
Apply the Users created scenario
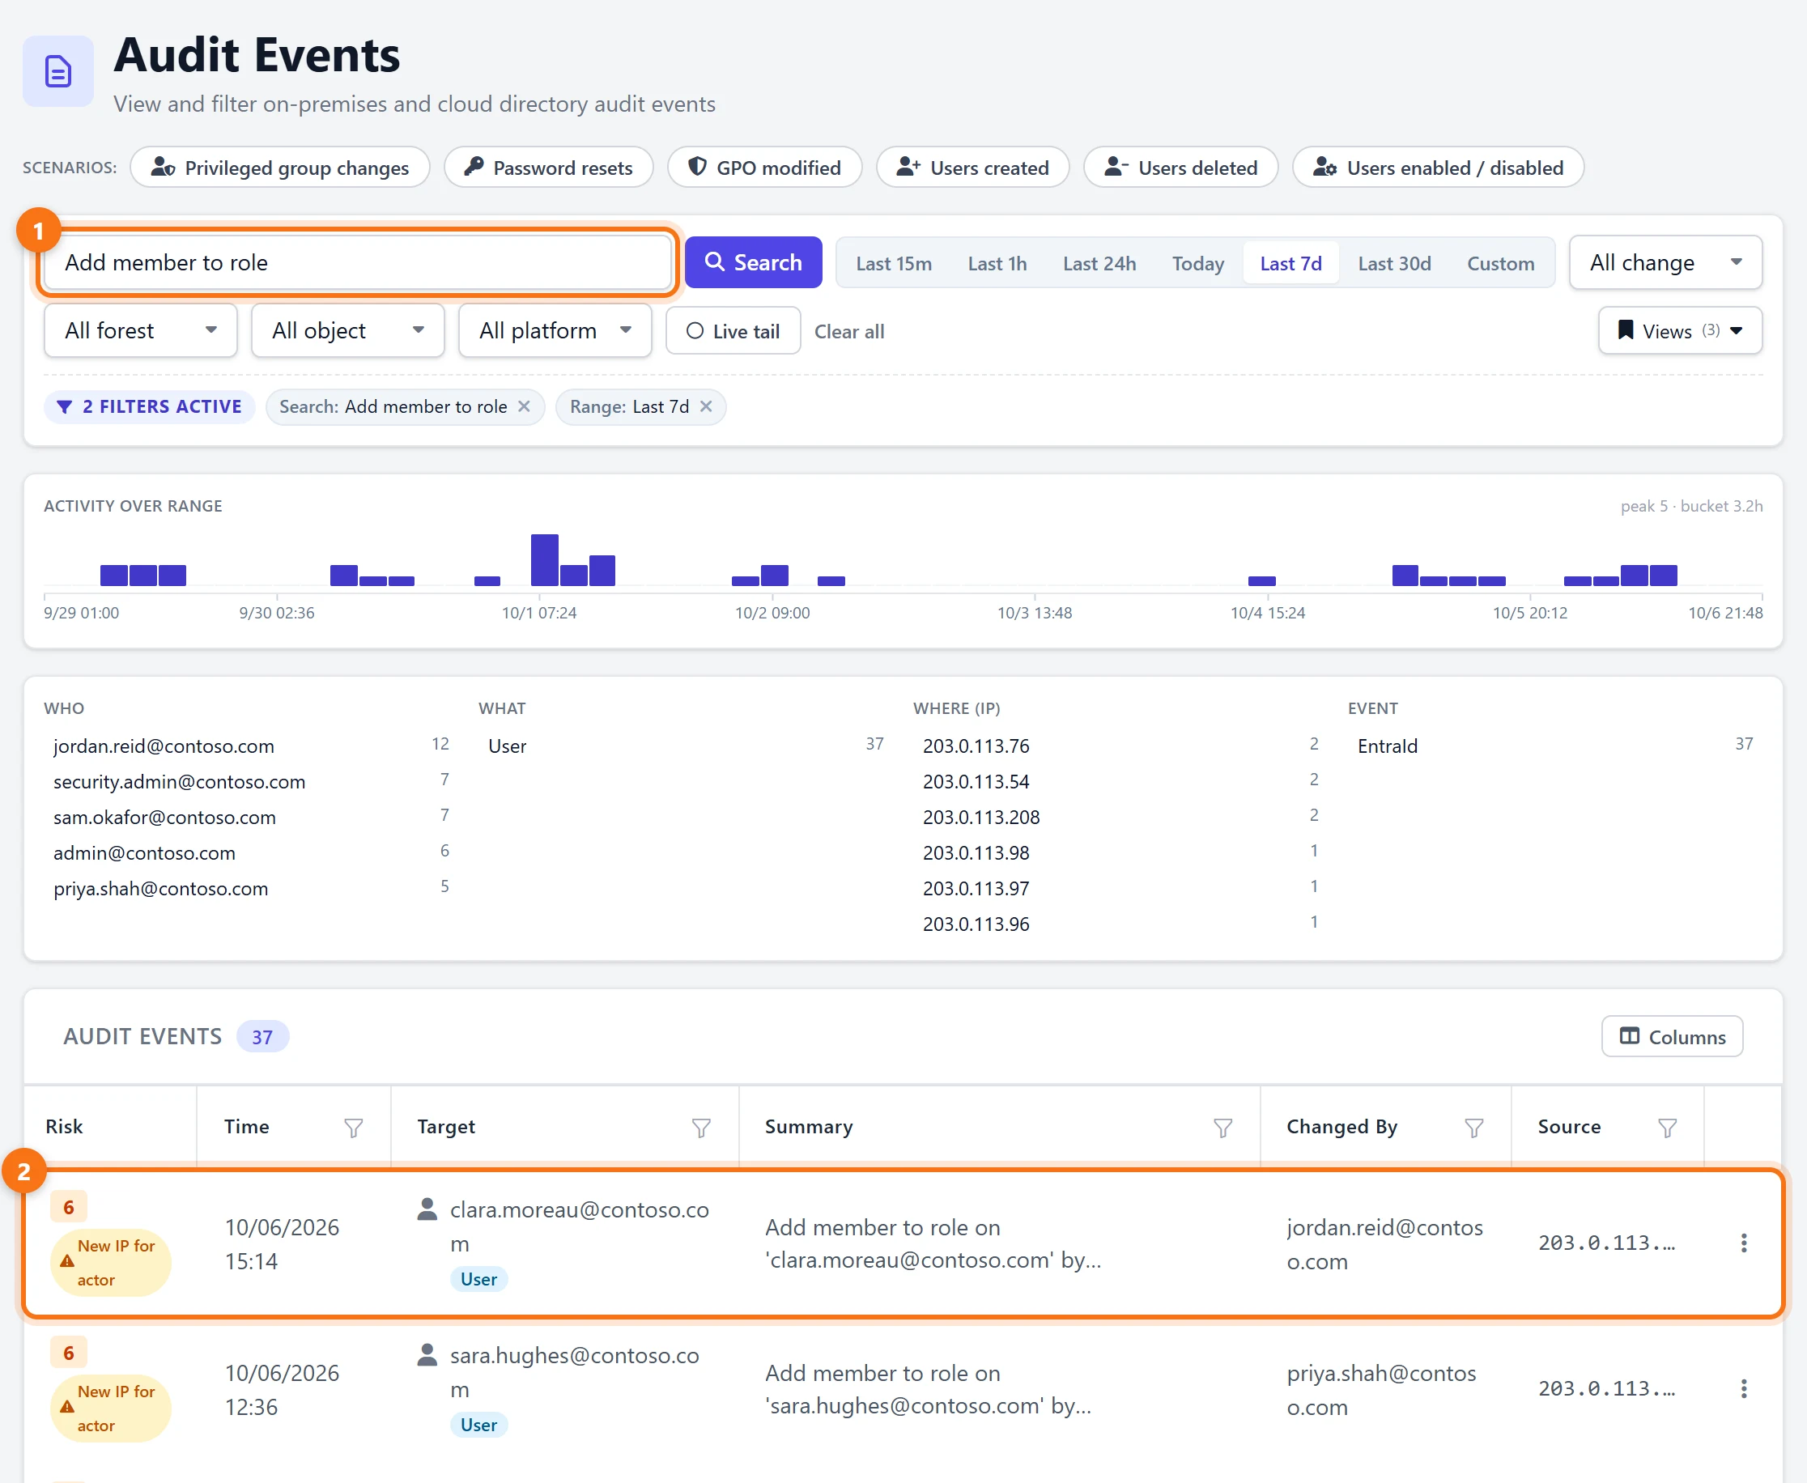(x=972, y=168)
